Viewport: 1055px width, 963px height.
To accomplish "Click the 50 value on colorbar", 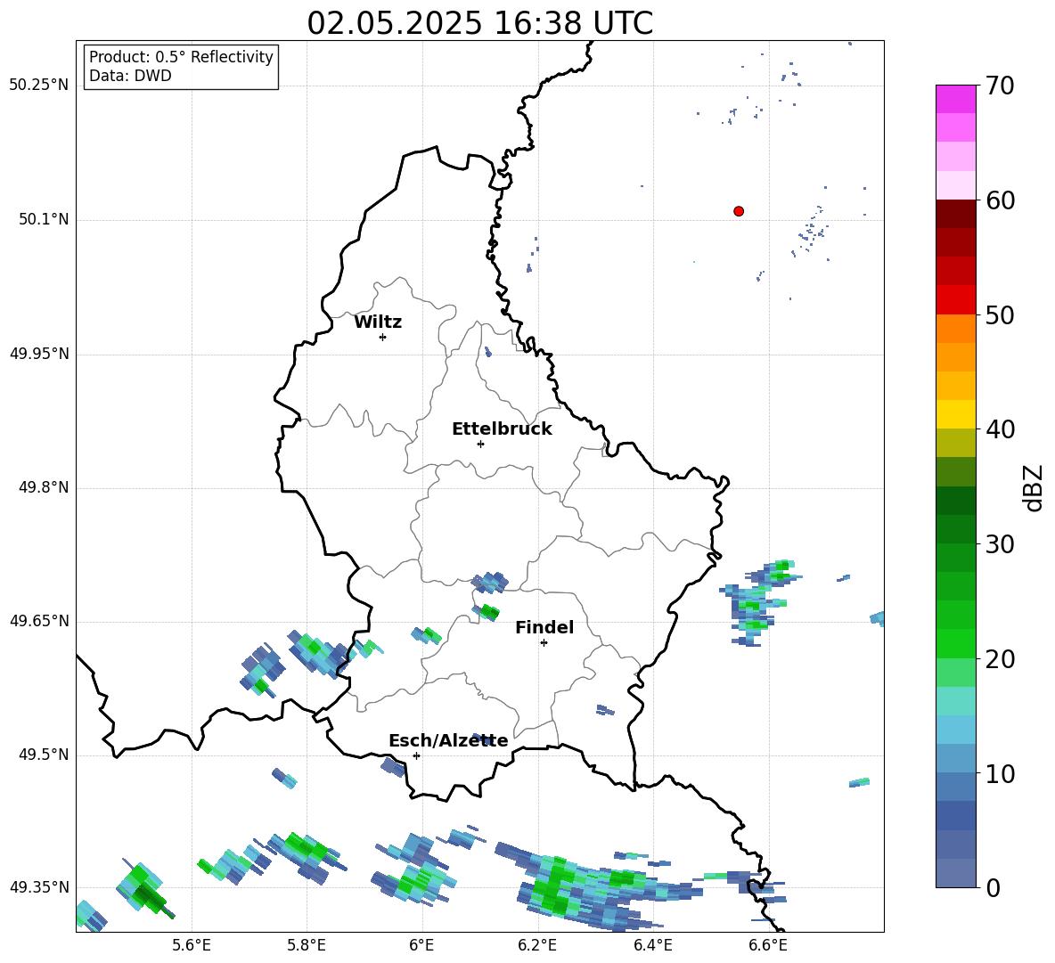I will pos(1000,315).
